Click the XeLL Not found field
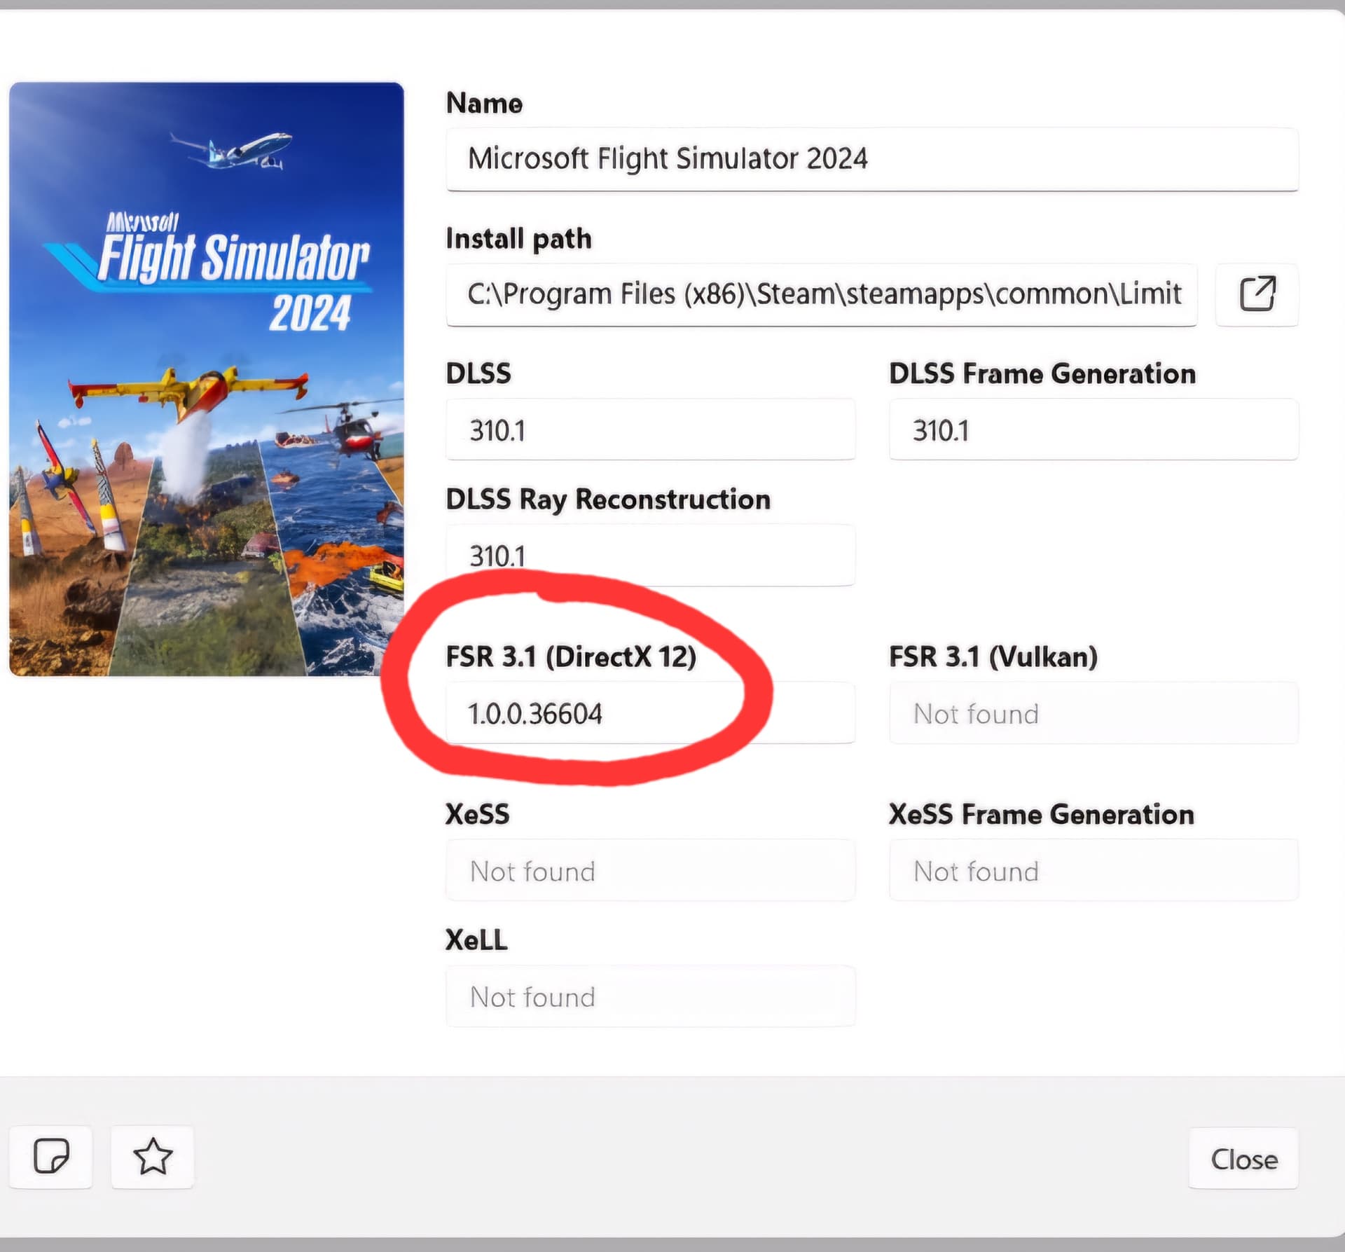1345x1252 pixels. pos(650,996)
